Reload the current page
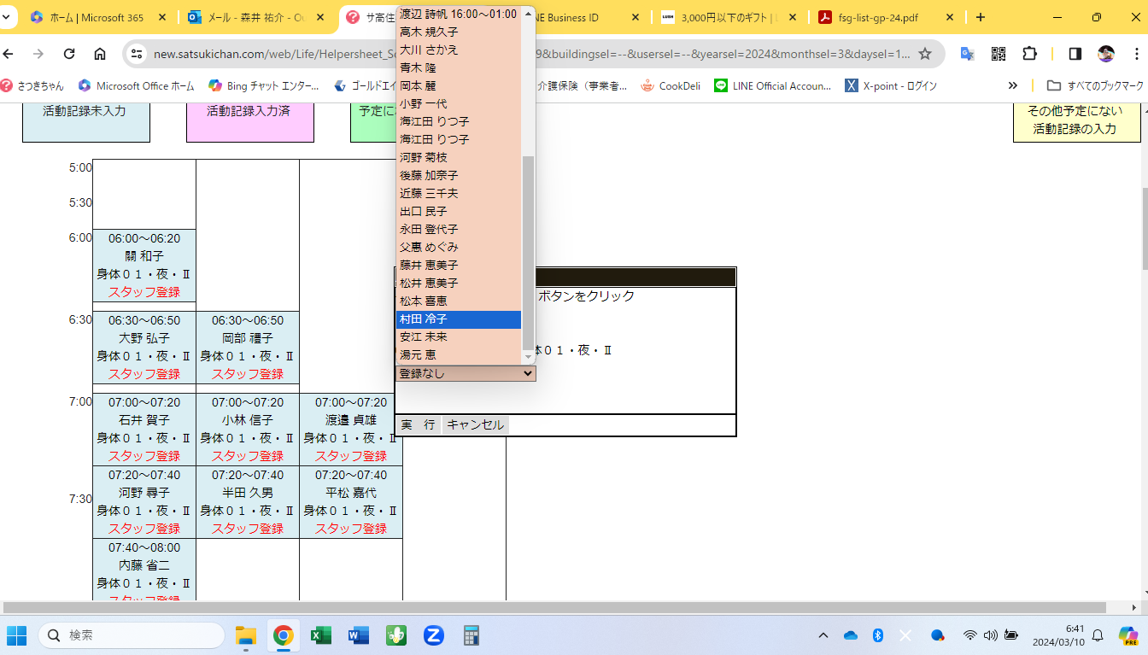1148x655 pixels. point(70,54)
